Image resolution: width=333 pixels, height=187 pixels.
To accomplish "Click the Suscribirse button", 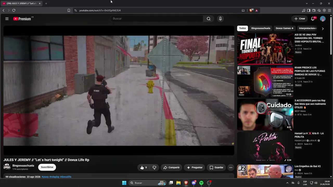I will click(x=47, y=167).
